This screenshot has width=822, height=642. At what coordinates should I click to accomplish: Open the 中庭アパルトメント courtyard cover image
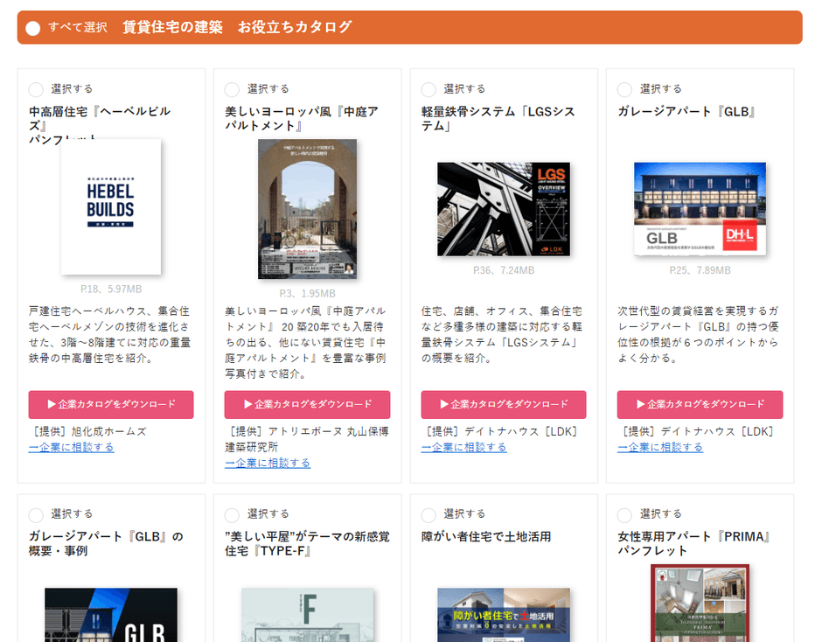(x=307, y=209)
